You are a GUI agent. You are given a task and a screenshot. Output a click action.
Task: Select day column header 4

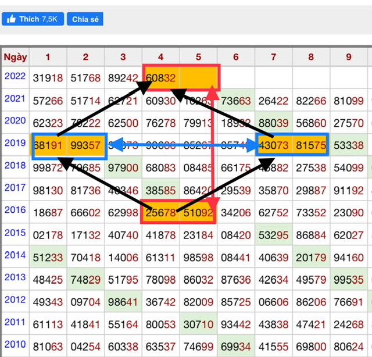click(161, 57)
